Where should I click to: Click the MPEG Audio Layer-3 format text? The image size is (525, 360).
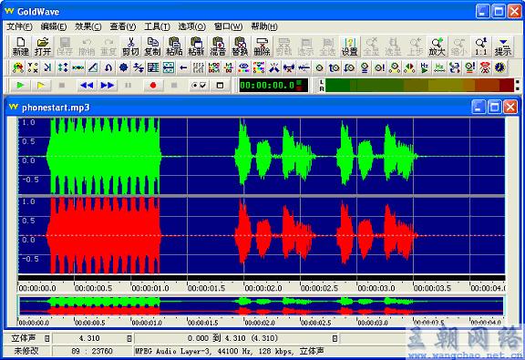pyautogui.click(x=230, y=351)
